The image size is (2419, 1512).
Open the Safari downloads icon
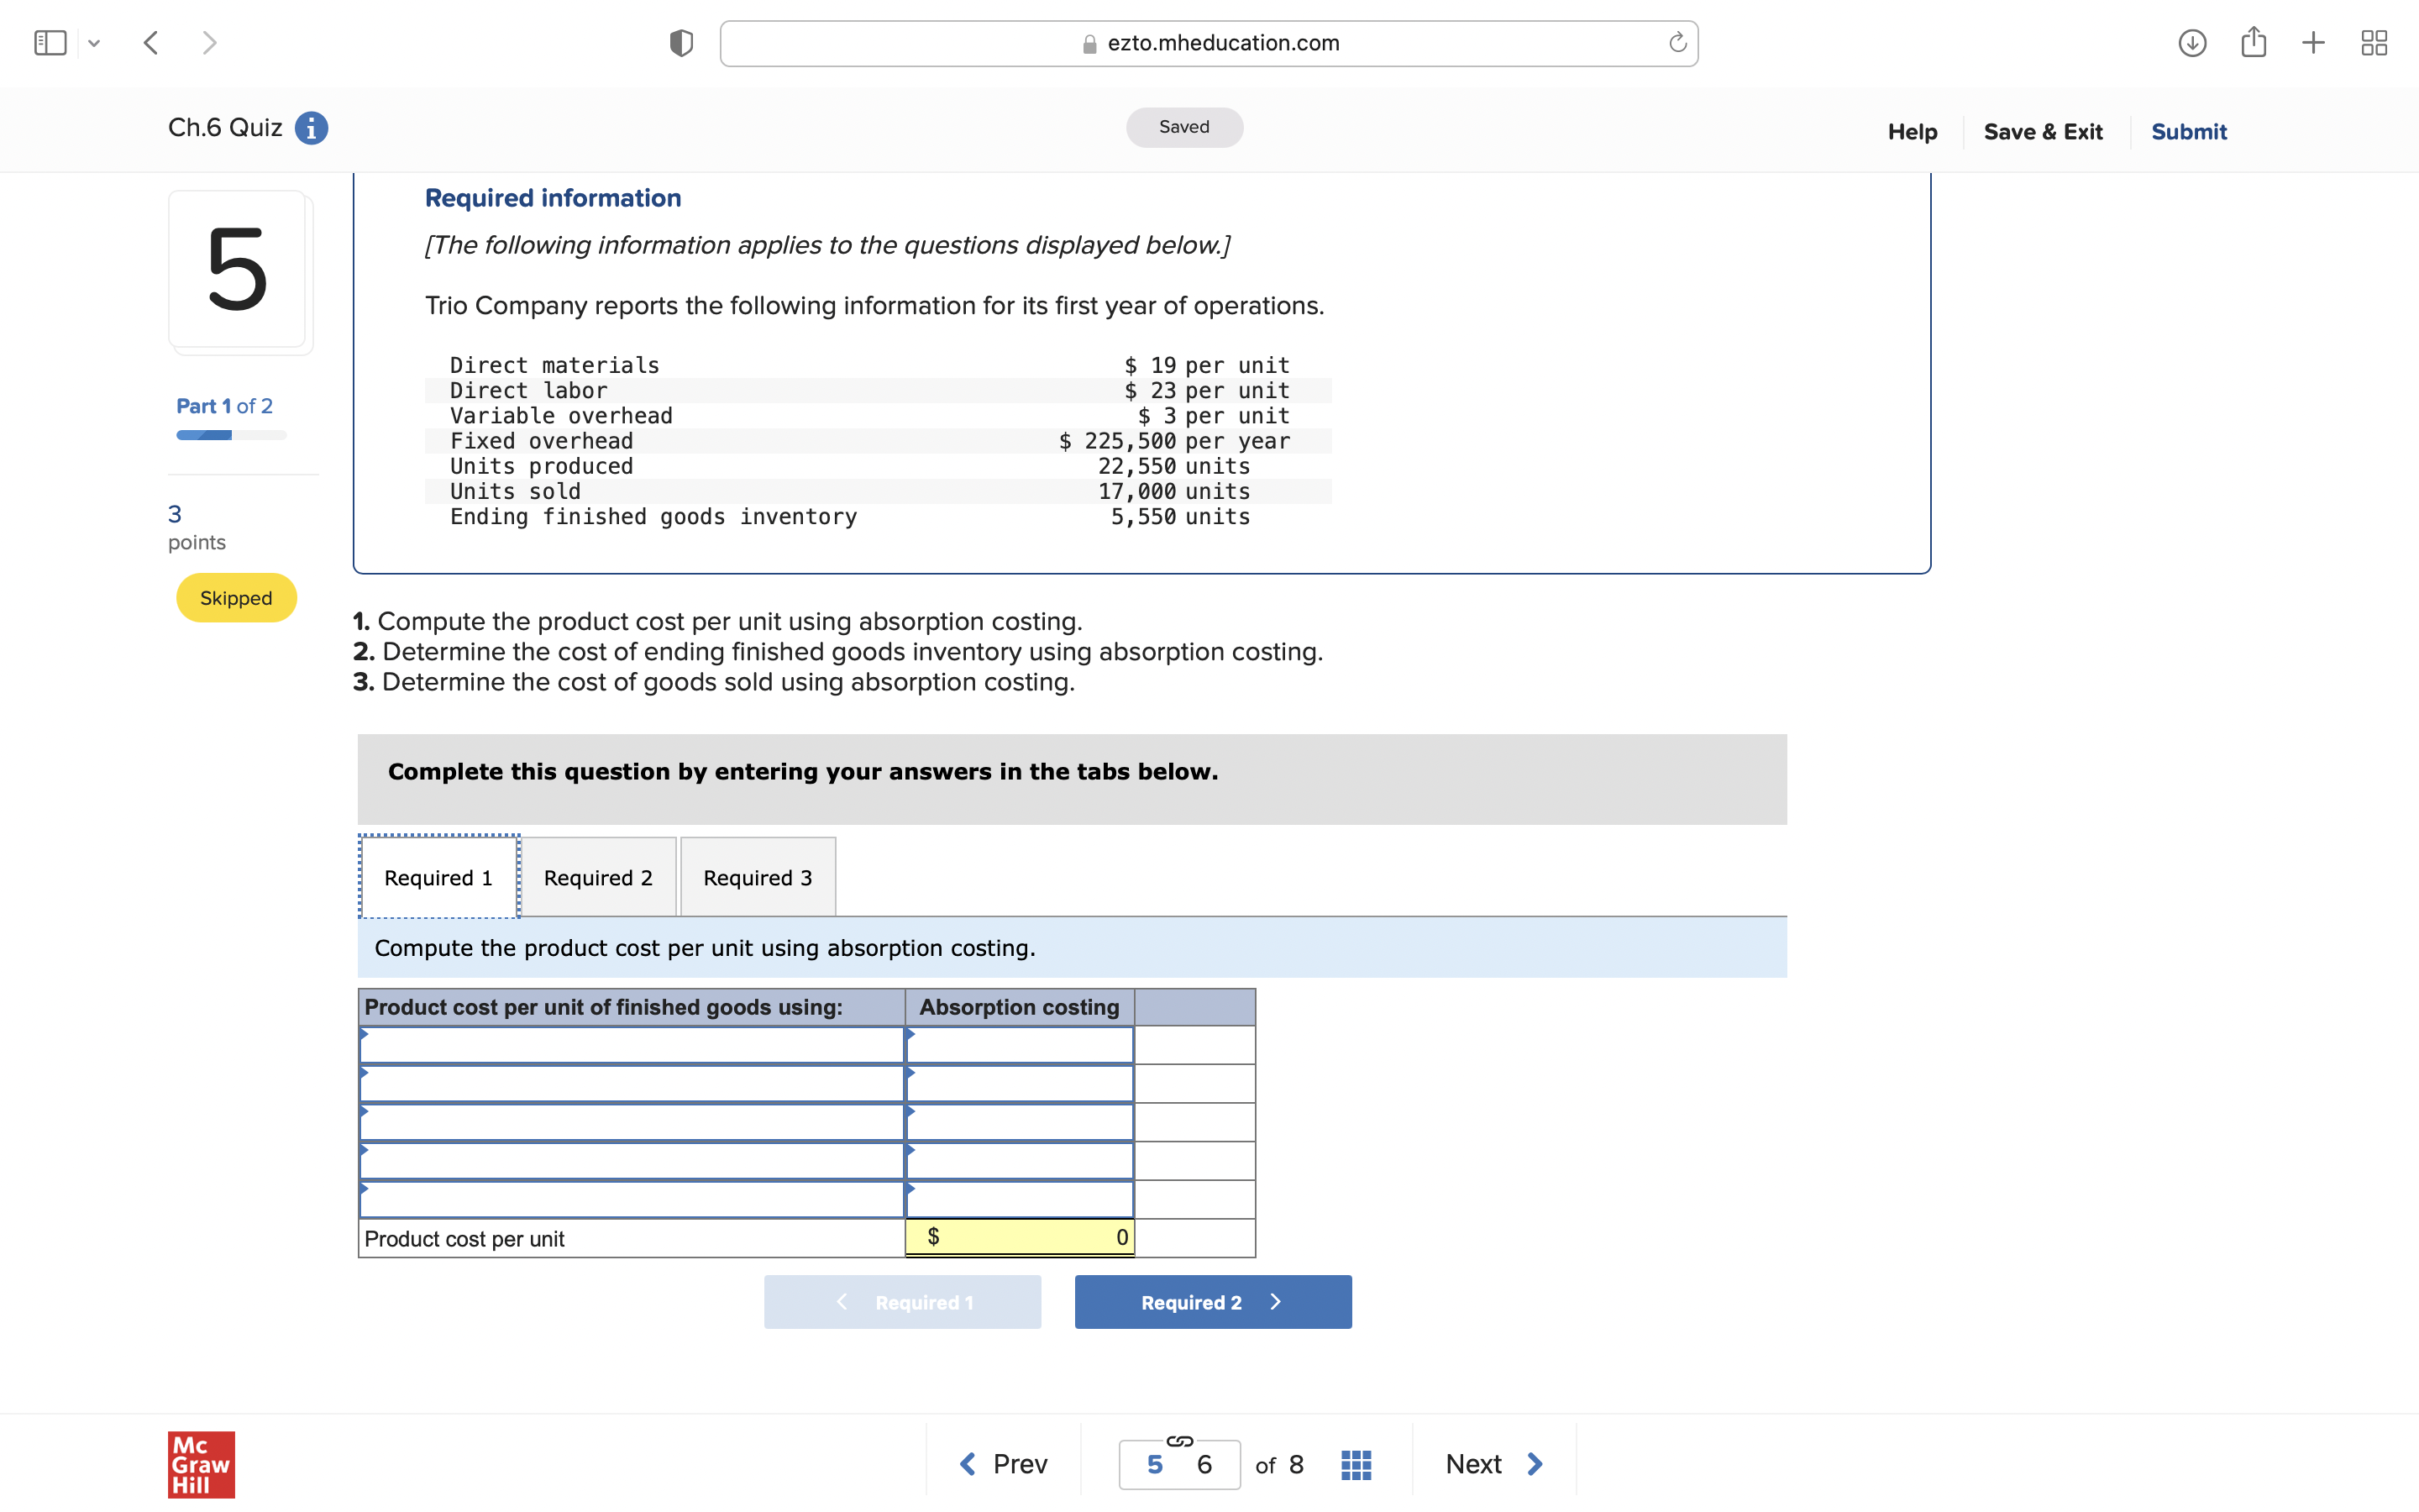[2191, 43]
